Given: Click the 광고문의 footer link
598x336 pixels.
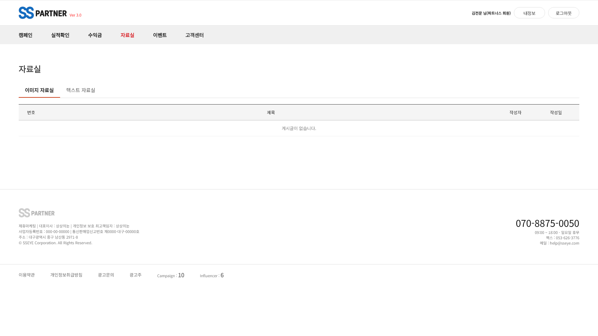Looking at the screenshot, I should point(106,275).
